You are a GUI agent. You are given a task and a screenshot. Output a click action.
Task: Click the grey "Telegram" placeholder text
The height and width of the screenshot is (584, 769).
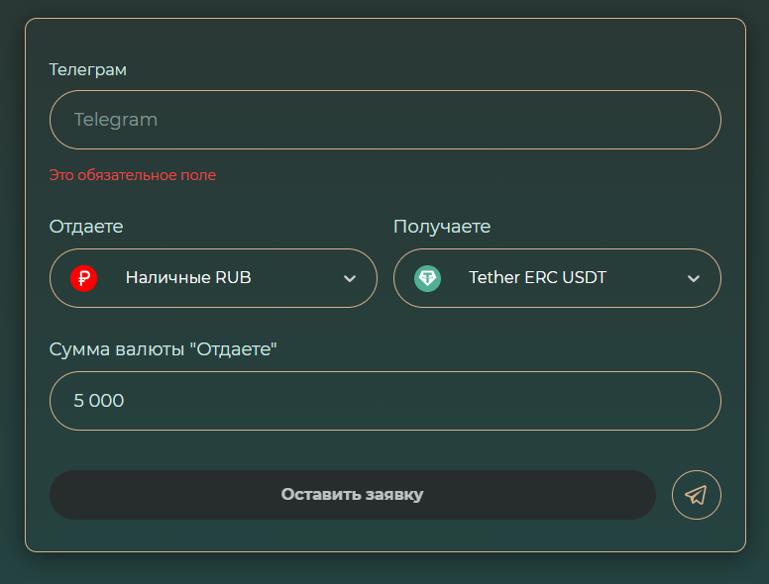pyautogui.click(x=116, y=120)
